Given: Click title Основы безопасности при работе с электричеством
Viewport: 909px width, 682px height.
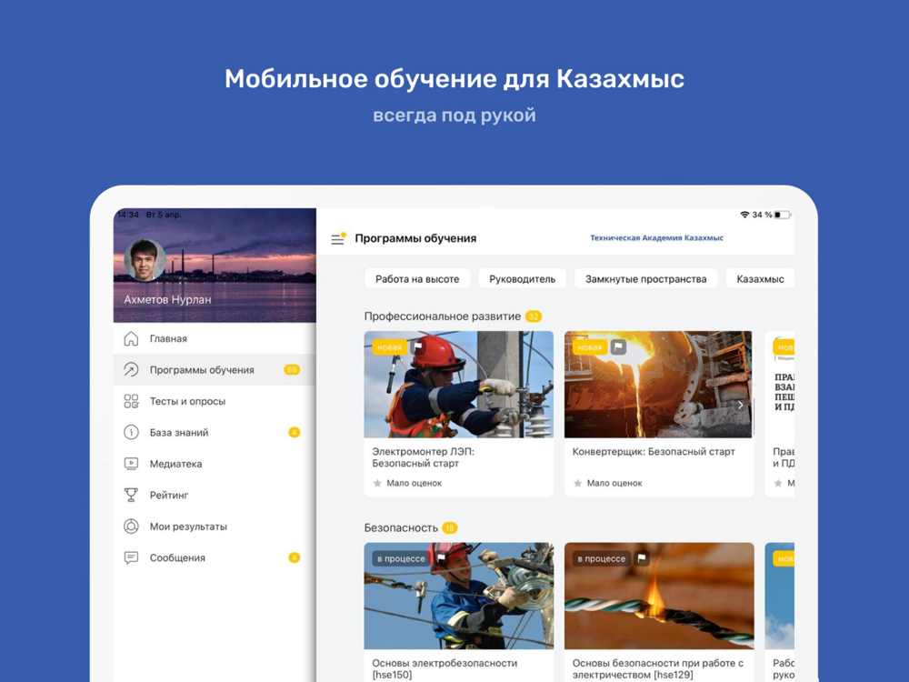Looking at the screenshot, I should click(x=658, y=668).
